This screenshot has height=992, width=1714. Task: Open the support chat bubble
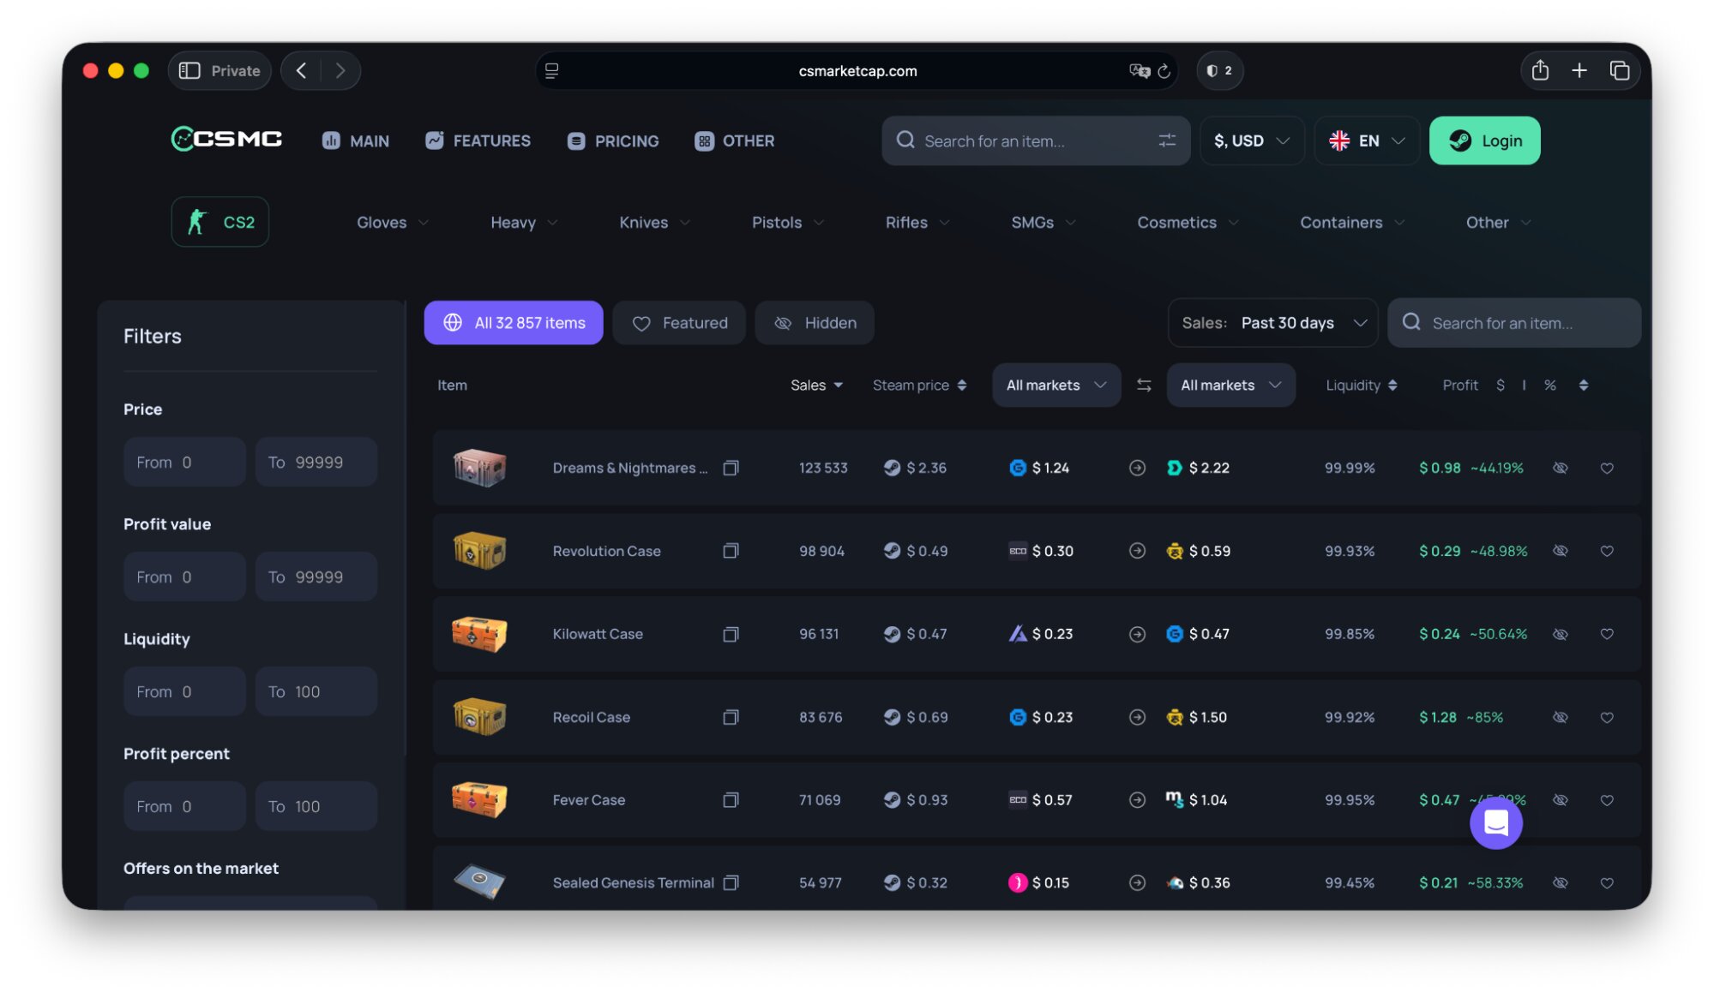click(1495, 822)
